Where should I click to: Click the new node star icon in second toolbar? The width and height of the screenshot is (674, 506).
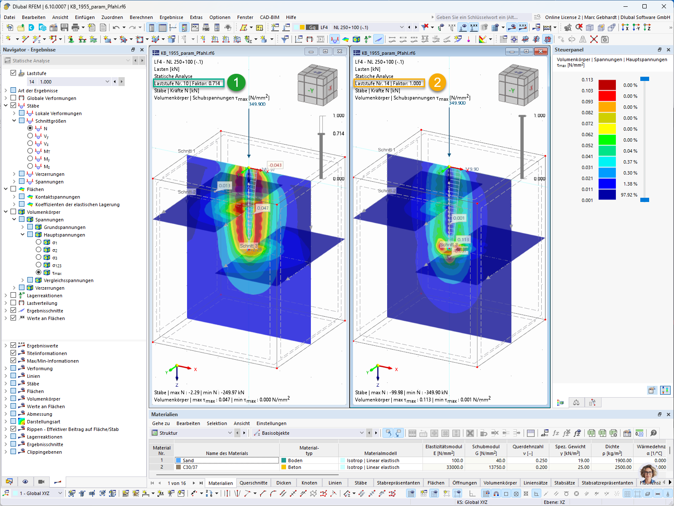pyautogui.click(x=8, y=39)
